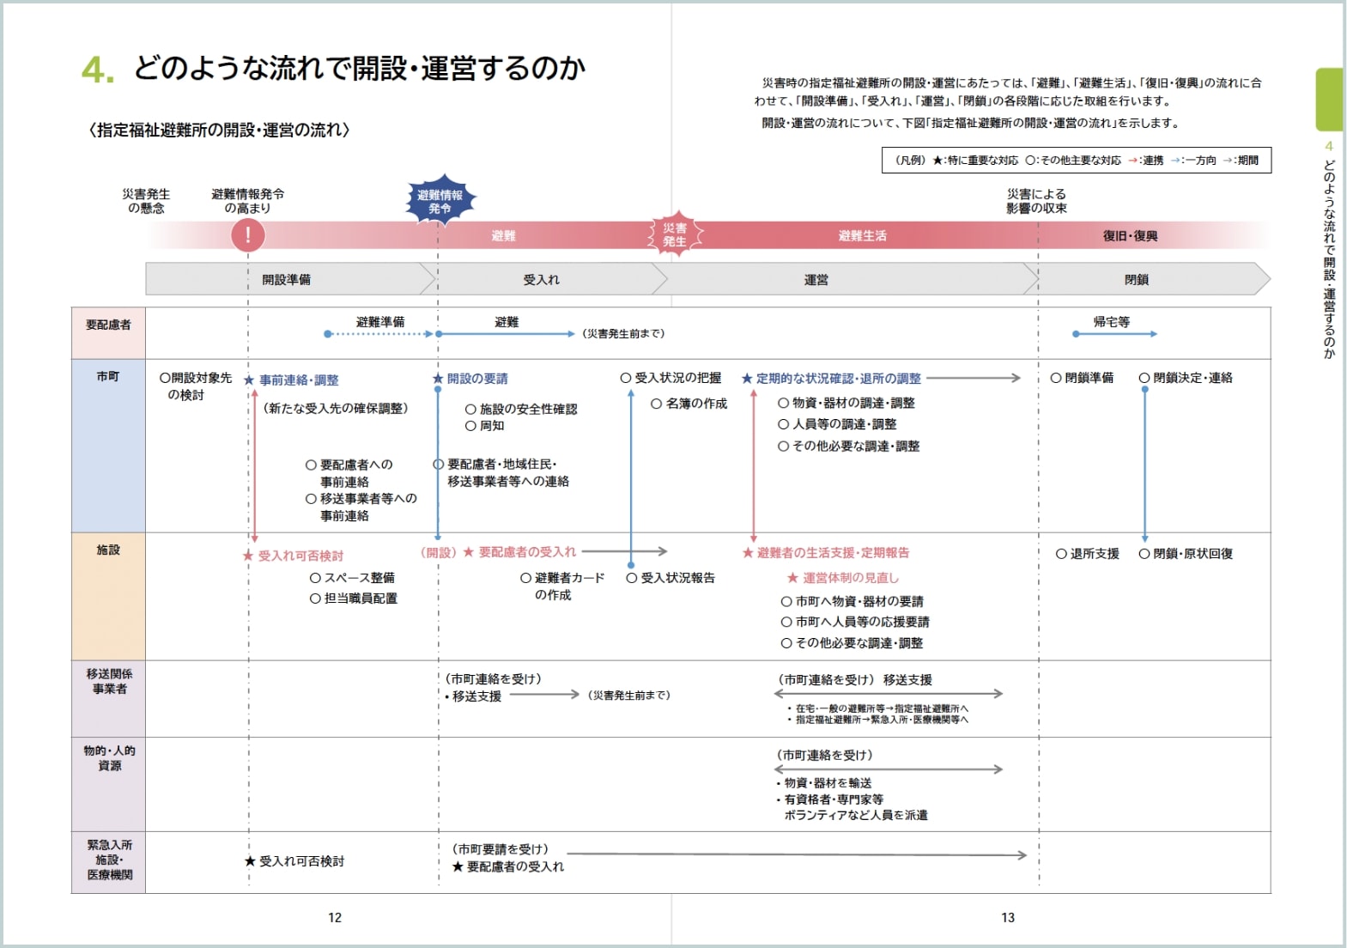
Task: Select the circle bullet beside 閉鎖決定・連絡
Action: (1144, 378)
